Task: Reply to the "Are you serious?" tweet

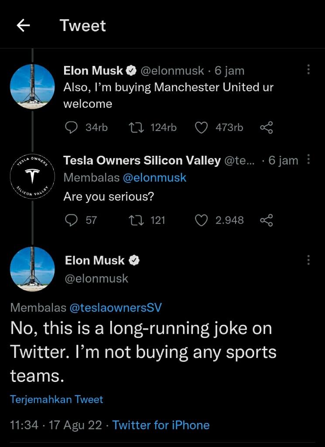Action: (71, 220)
